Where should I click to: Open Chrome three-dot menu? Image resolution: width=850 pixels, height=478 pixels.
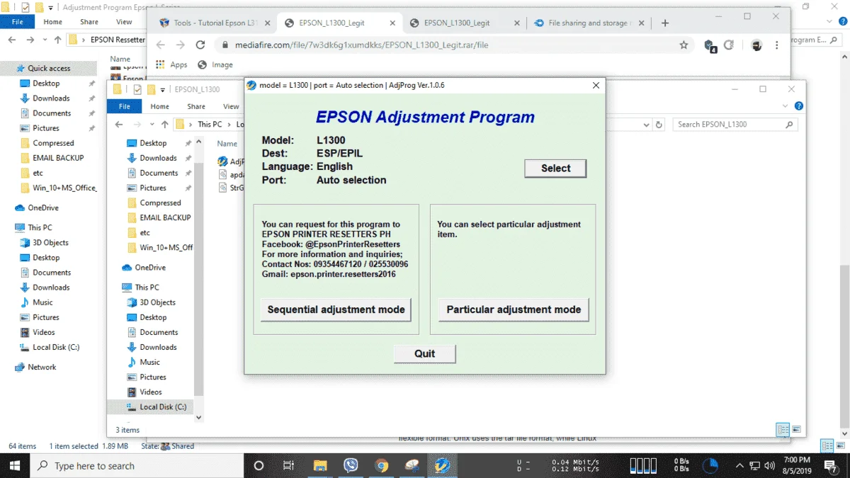pos(777,45)
